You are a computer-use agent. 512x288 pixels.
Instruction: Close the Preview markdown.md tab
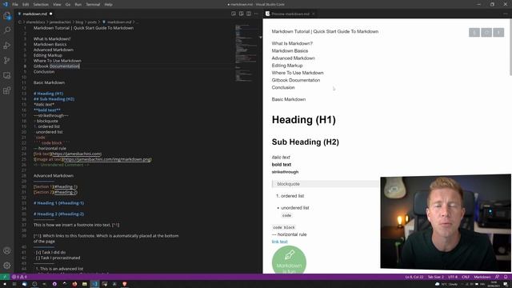coord(313,14)
